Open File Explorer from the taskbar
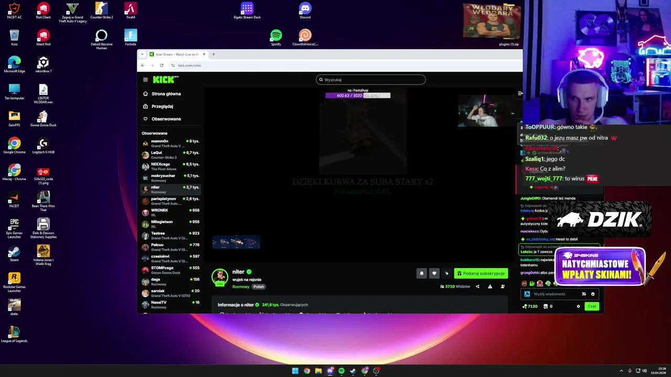 coord(318,371)
